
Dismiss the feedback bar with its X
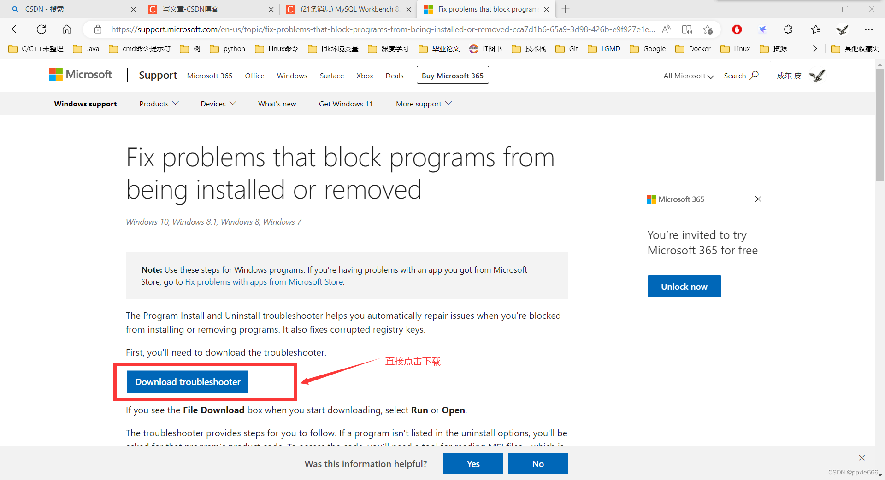pyautogui.click(x=862, y=457)
